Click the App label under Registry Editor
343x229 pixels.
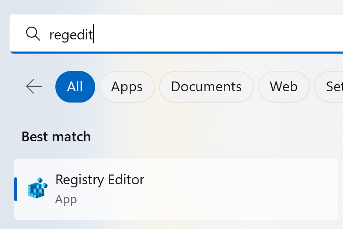66,199
